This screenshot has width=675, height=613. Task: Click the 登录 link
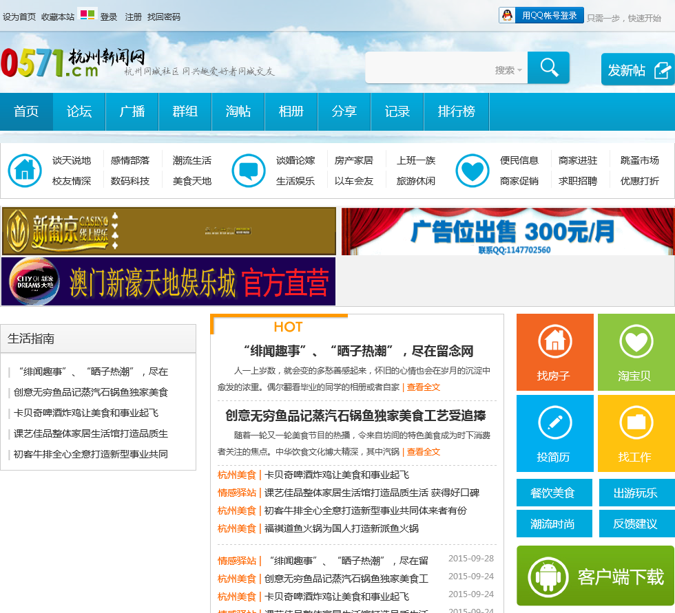(x=109, y=17)
